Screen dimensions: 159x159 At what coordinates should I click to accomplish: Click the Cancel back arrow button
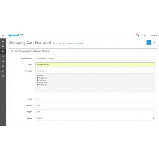[154, 43]
